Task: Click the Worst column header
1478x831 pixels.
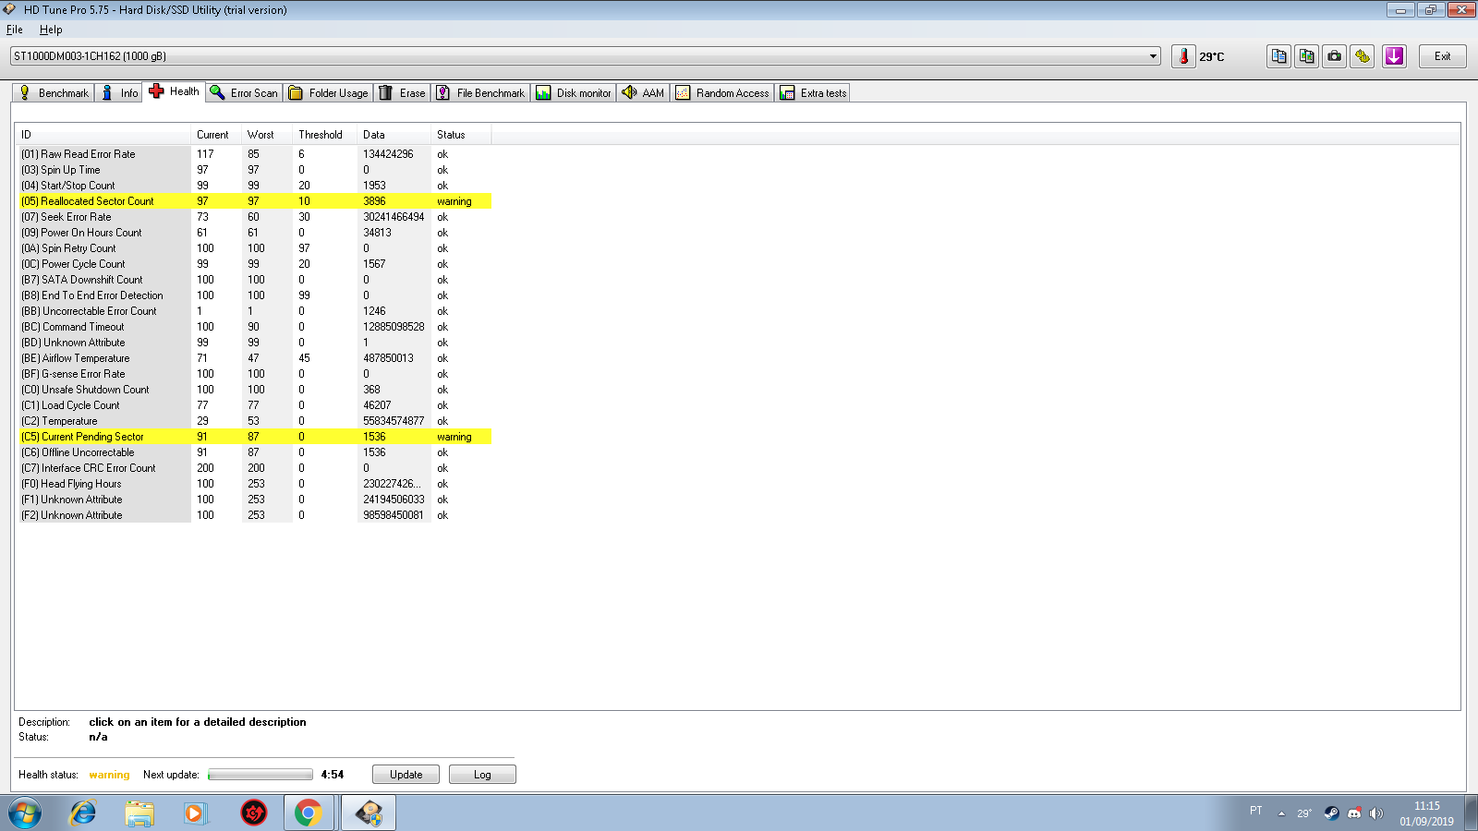Action: [267, 135]
